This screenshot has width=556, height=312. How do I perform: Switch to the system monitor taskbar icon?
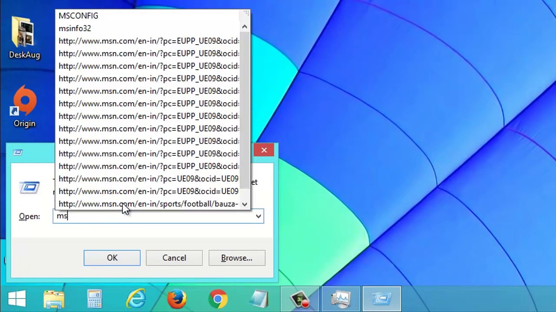341,299
